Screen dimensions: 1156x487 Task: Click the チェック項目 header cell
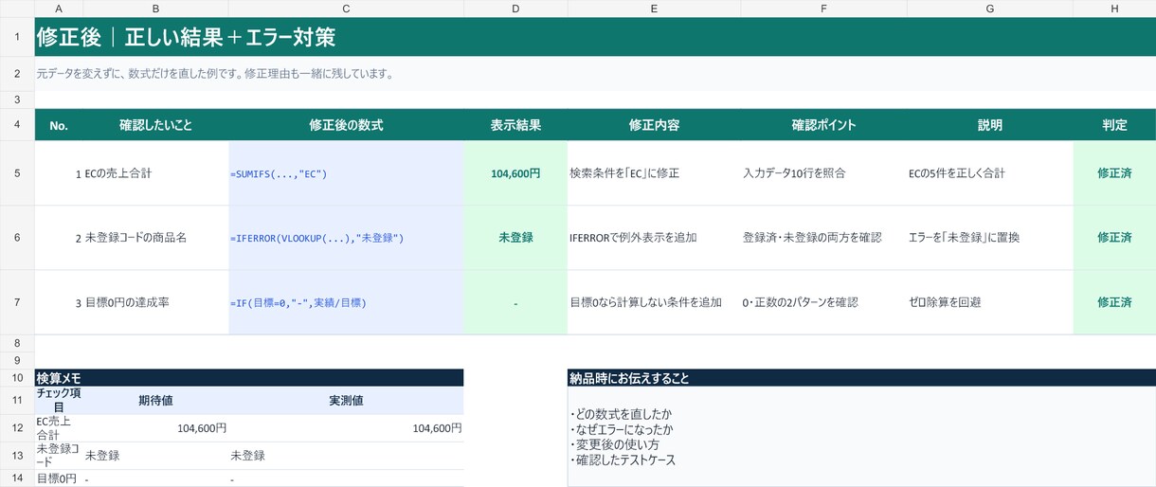pyautogui.click(x=59, y=400)
